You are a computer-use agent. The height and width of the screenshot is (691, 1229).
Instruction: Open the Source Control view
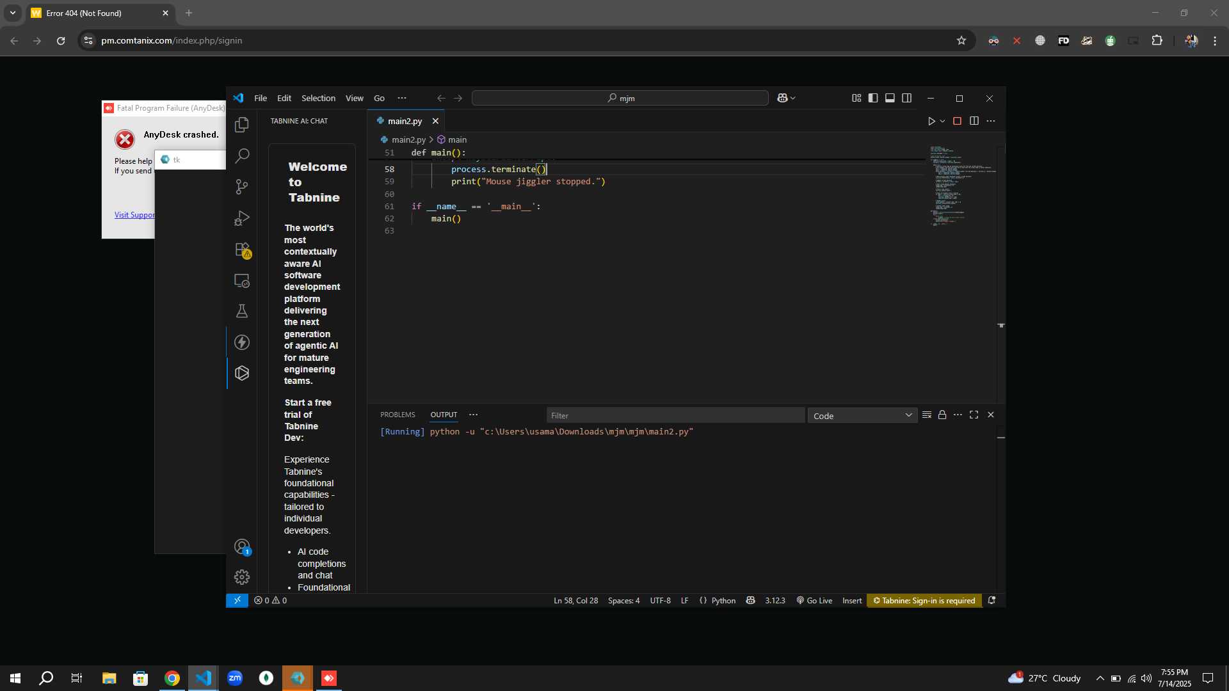coord(242,187)
